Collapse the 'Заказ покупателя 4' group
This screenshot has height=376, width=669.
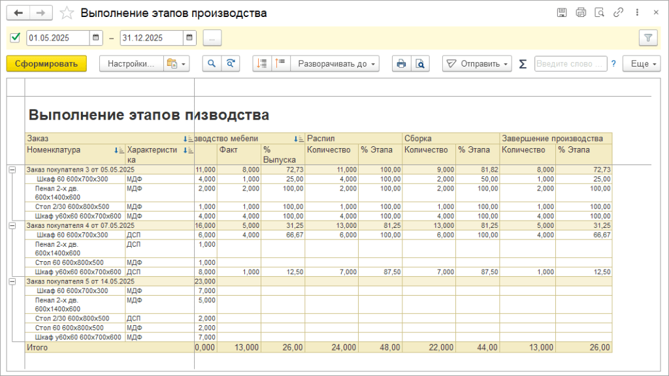click(12, 225)
